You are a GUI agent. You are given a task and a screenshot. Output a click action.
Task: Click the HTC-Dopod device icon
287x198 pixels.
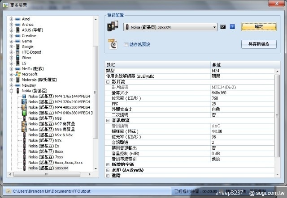click(17, 52)
